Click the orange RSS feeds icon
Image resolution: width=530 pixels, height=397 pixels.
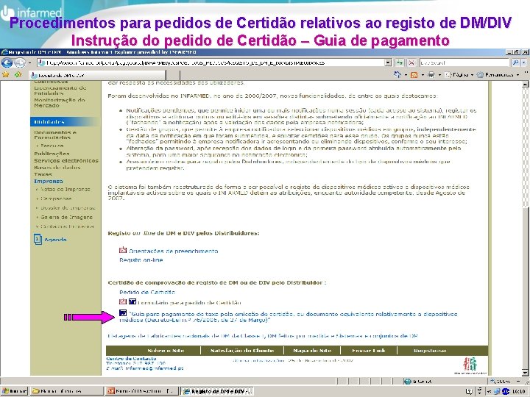pos(414,75)
